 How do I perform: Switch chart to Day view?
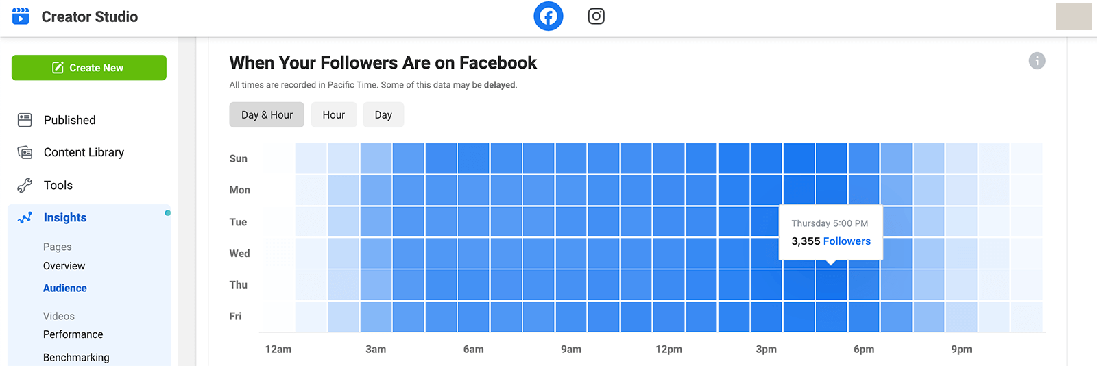click(383, 115)
